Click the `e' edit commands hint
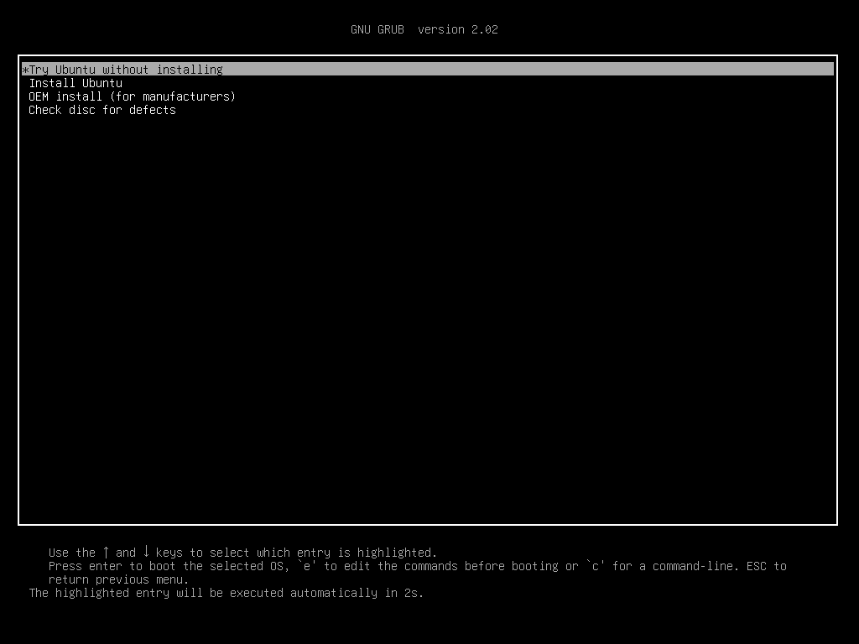The width and height of the screenshot is (859, 644). click(x=306, y=566)
